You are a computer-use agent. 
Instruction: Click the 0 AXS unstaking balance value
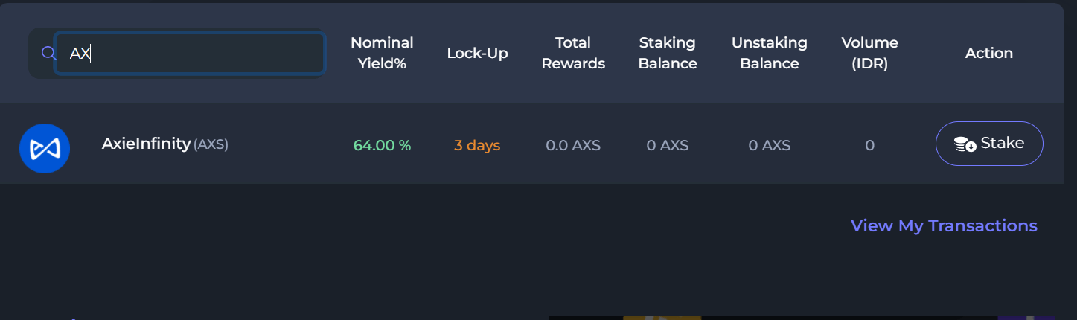pos(769,145)
